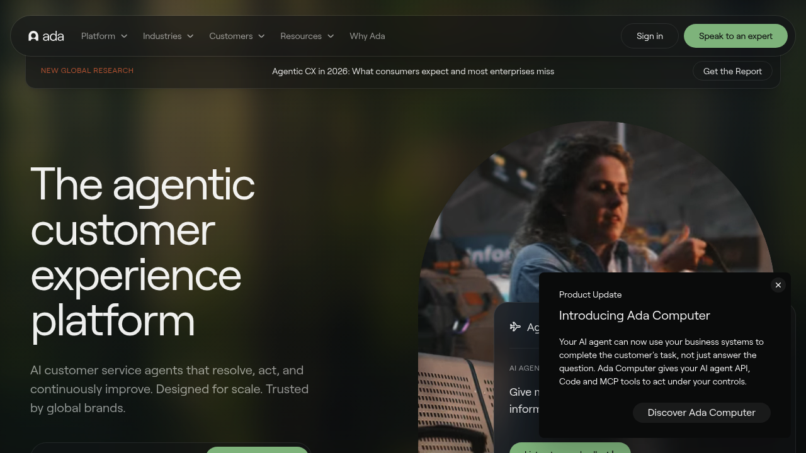Expand the Platform chevron
Screen dimensions: 806x453
(x=124, y=36)
